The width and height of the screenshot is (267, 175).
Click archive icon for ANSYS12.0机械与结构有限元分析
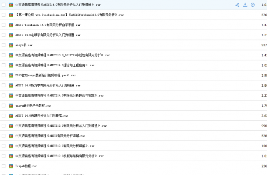[11, 156]
